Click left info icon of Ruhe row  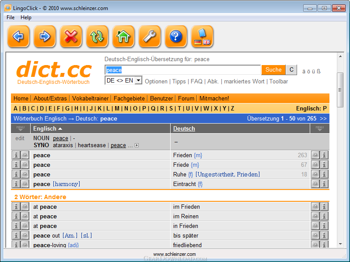(x=16, y=174)
